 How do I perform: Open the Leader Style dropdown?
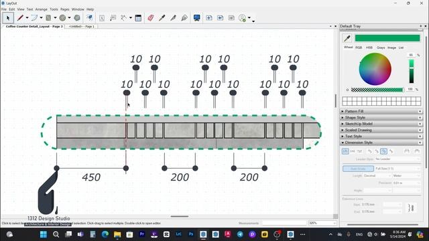[x=397, y=159]
